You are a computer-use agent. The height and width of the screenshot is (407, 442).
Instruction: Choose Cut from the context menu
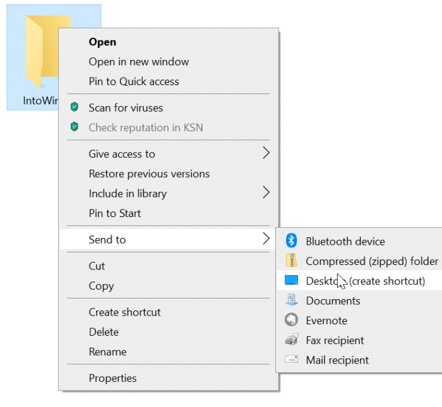click(169, 266)
